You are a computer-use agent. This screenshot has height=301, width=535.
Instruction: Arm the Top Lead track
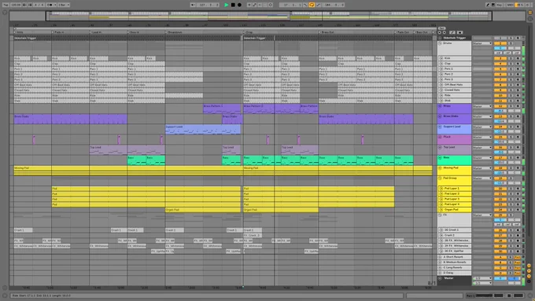click(x=518, y=148)
